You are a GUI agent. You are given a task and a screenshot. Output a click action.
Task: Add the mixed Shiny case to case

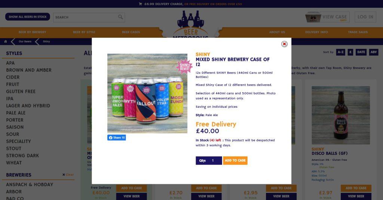pos(235,160)
